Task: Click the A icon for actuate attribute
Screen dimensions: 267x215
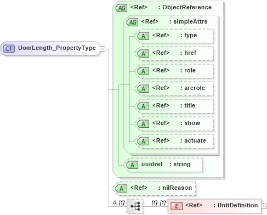Action: click(x=143, y=141)
